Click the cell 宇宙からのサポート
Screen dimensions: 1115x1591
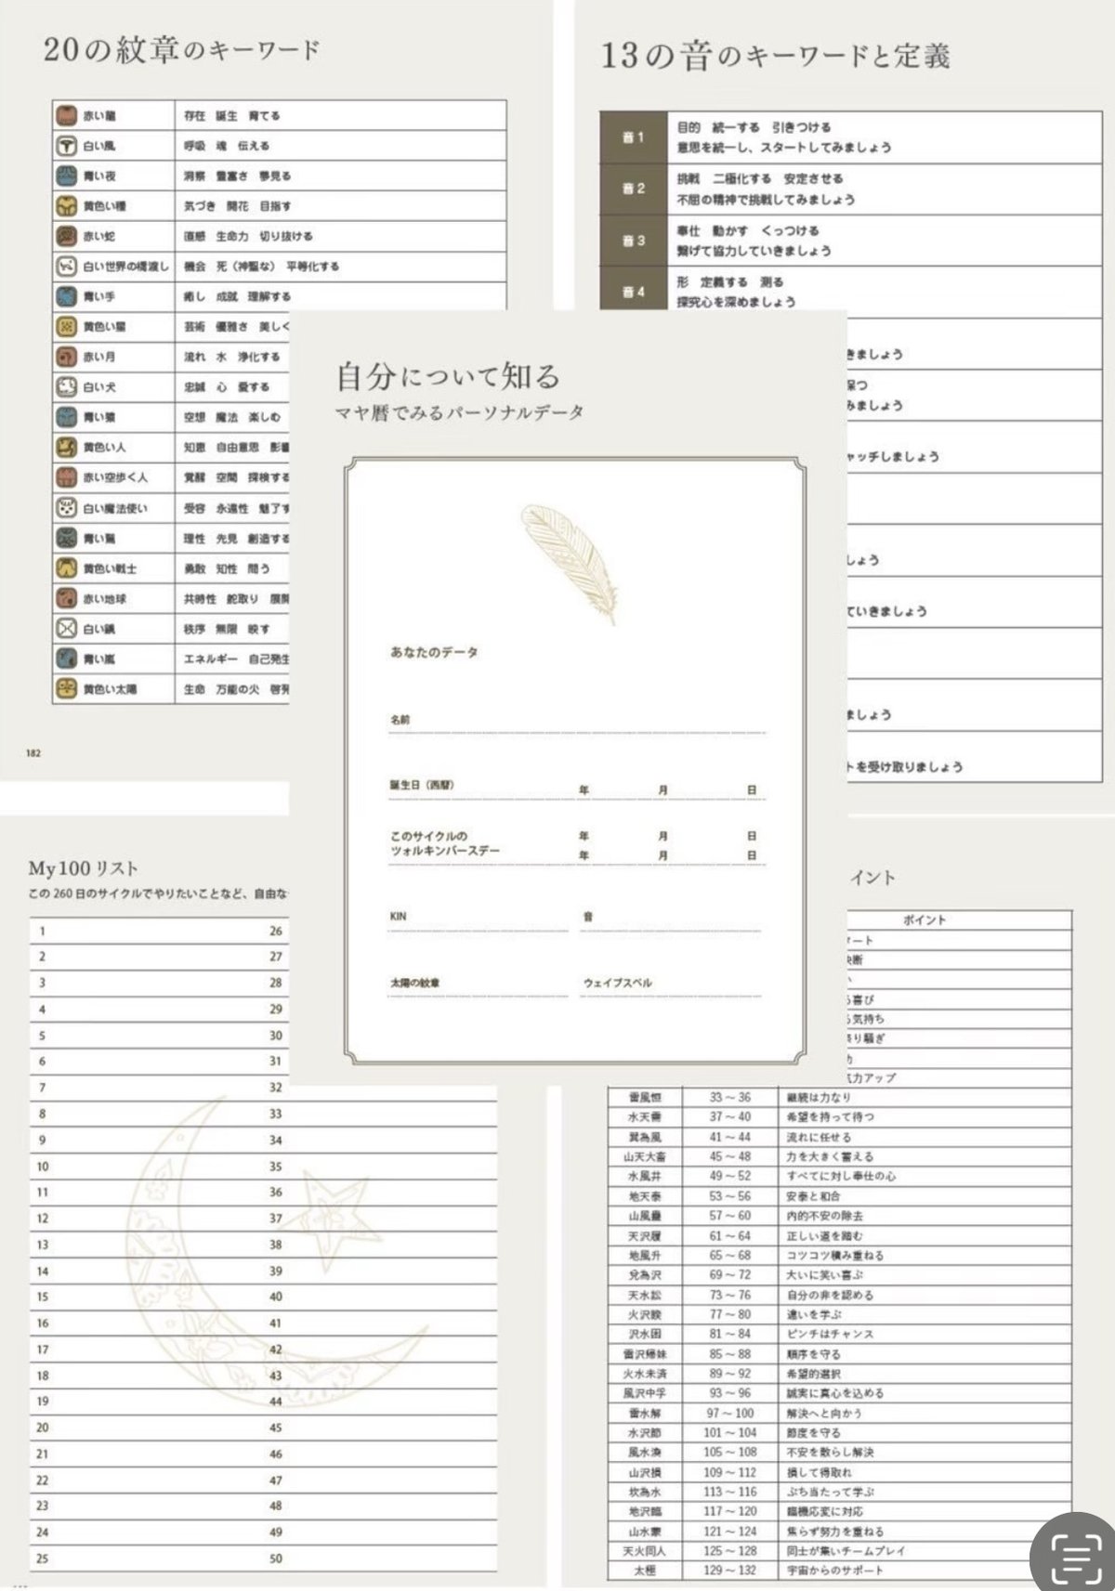click(925, 1570)
